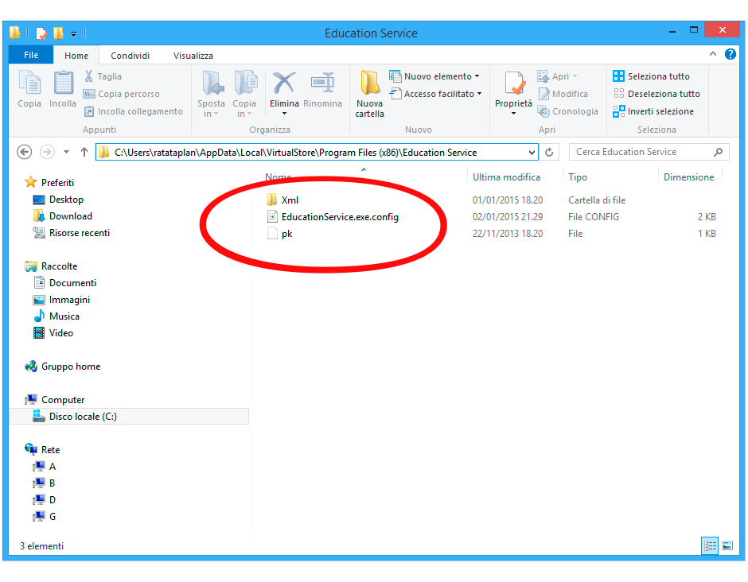Click the search magnifier icon
This screenshot has height=582, width=748.
coord(718,152)
